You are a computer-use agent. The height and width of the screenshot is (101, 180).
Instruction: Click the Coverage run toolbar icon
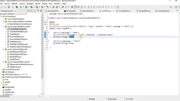pyautogui.click(x=31, y=7)
